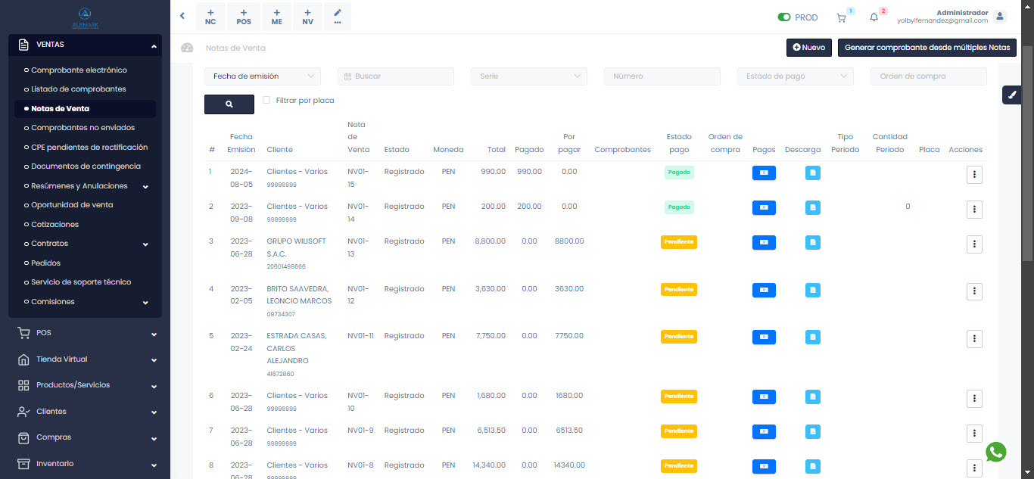Open the notifications bell
Viewport: 1034px width, 479px height.
(x=874, y=18)
